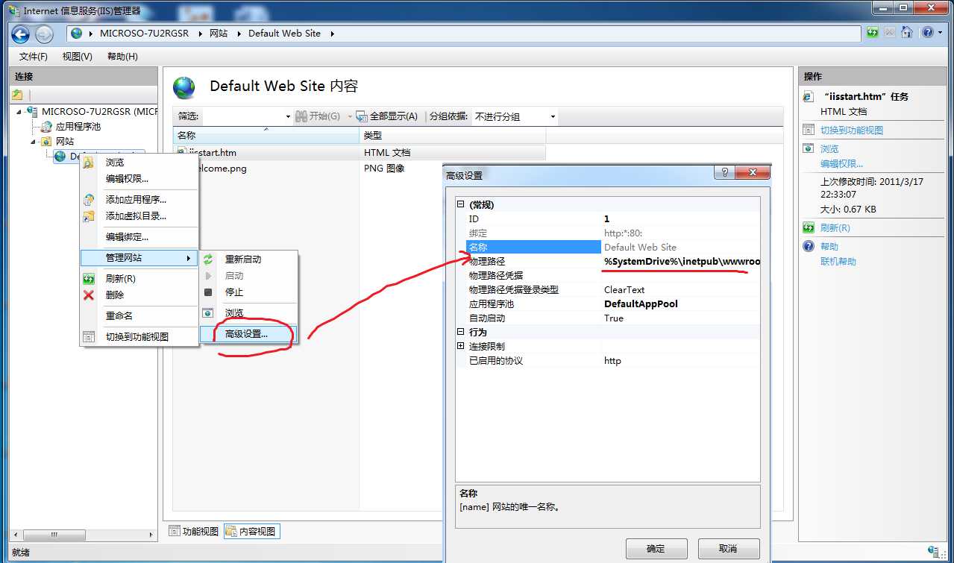The width and height of the screenshot is (954, 563).
Task: Collapse the MICROSO-7U2RGSR server tree node
Action: [19, 112]
